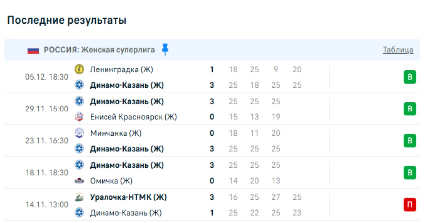
Task: Select the Уралочка-НТМК (Ж) team name
Action: 128,197
